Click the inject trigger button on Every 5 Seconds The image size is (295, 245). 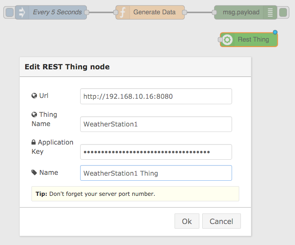point(10,12)
